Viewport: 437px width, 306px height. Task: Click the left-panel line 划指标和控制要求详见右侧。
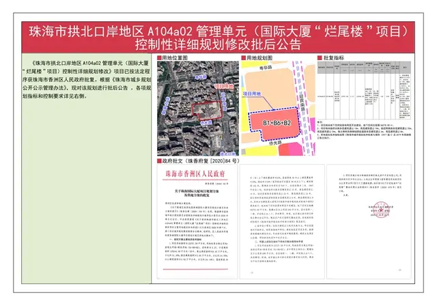55,96
